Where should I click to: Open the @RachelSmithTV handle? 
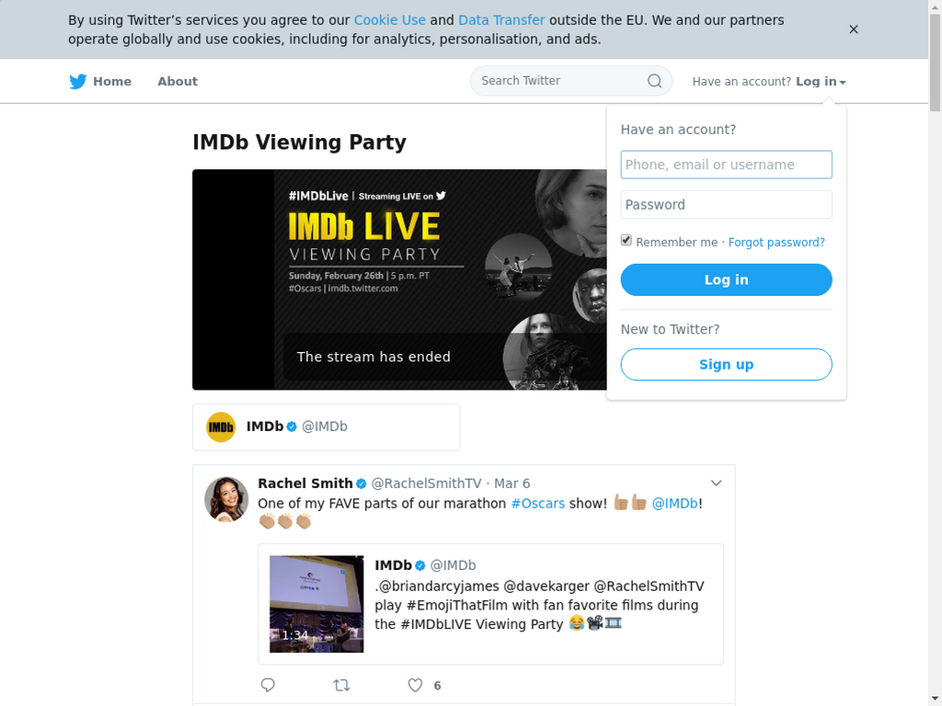[x=427, y=484]
